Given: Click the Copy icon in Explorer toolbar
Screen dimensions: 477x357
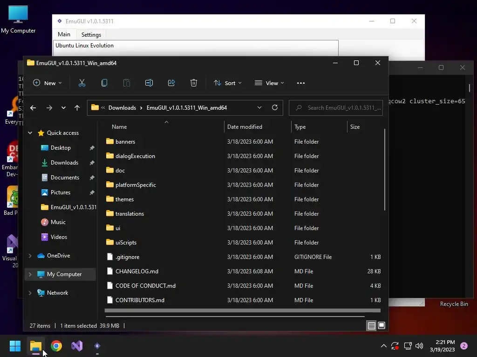Looking at the screenshot, I should [104, 83].
